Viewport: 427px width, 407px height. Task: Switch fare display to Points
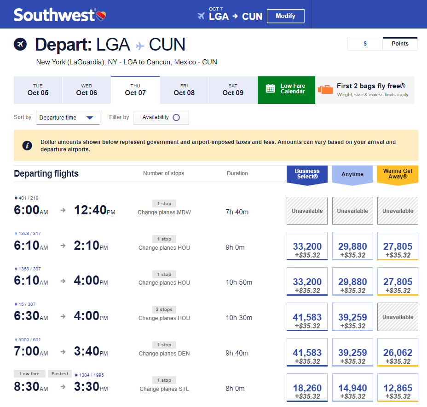400,44
